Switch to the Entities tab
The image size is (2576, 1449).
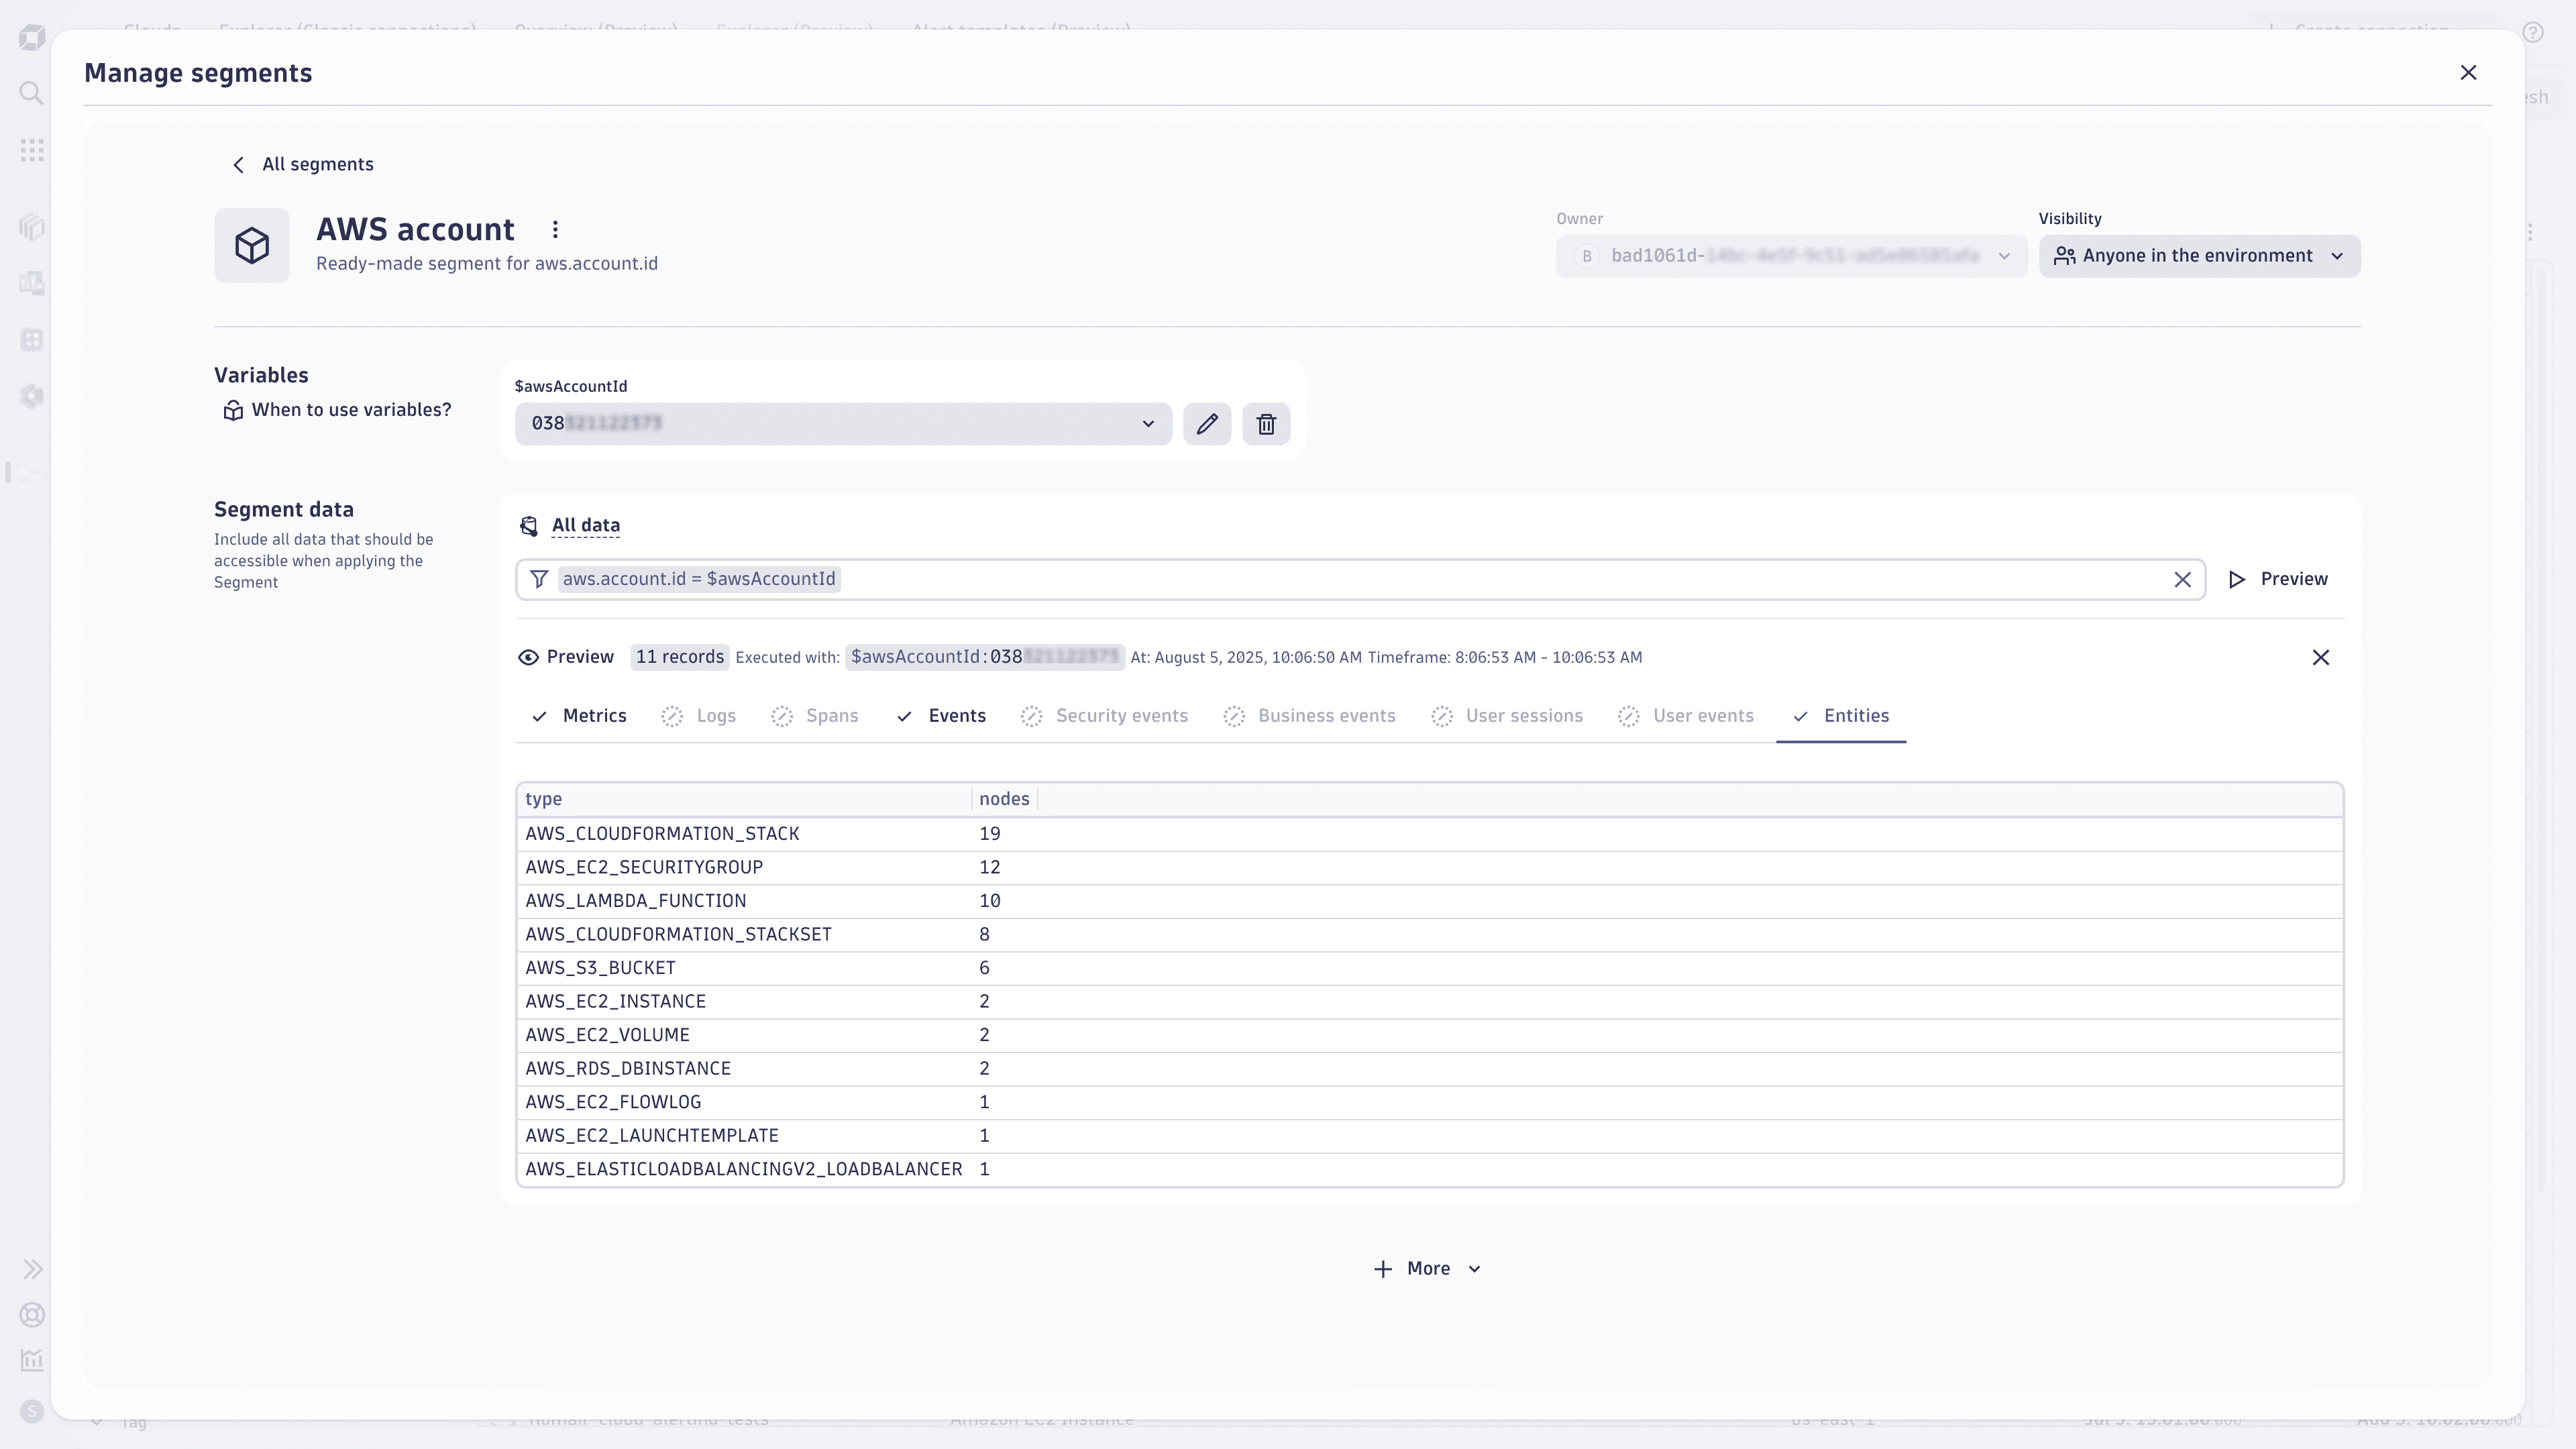pyautogui.click(x=1841, y=716)
